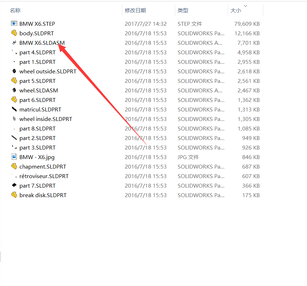
Task: Sort by 大小 column header
Action: point(236,10)
